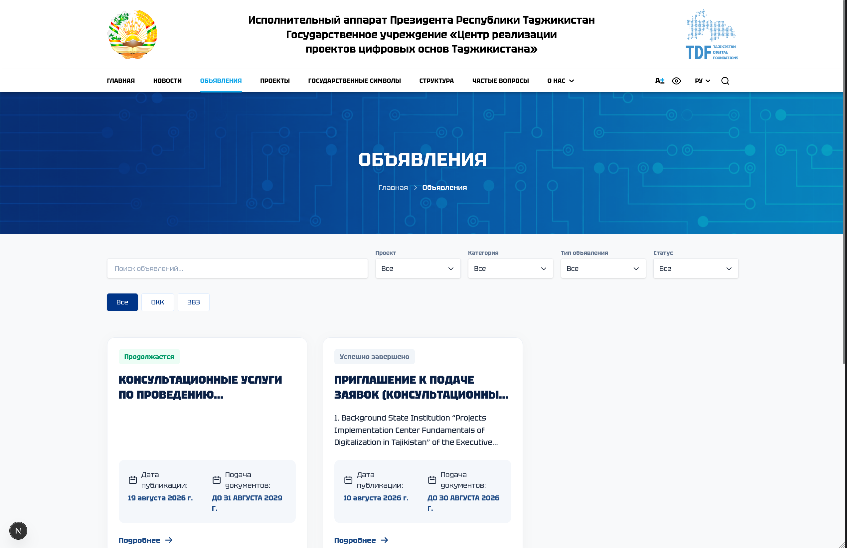Image resolution: width=847 pixels, height=548 pixels.
Task: Open the Next.js dev tools badge
Action: [x=18, y=531]
